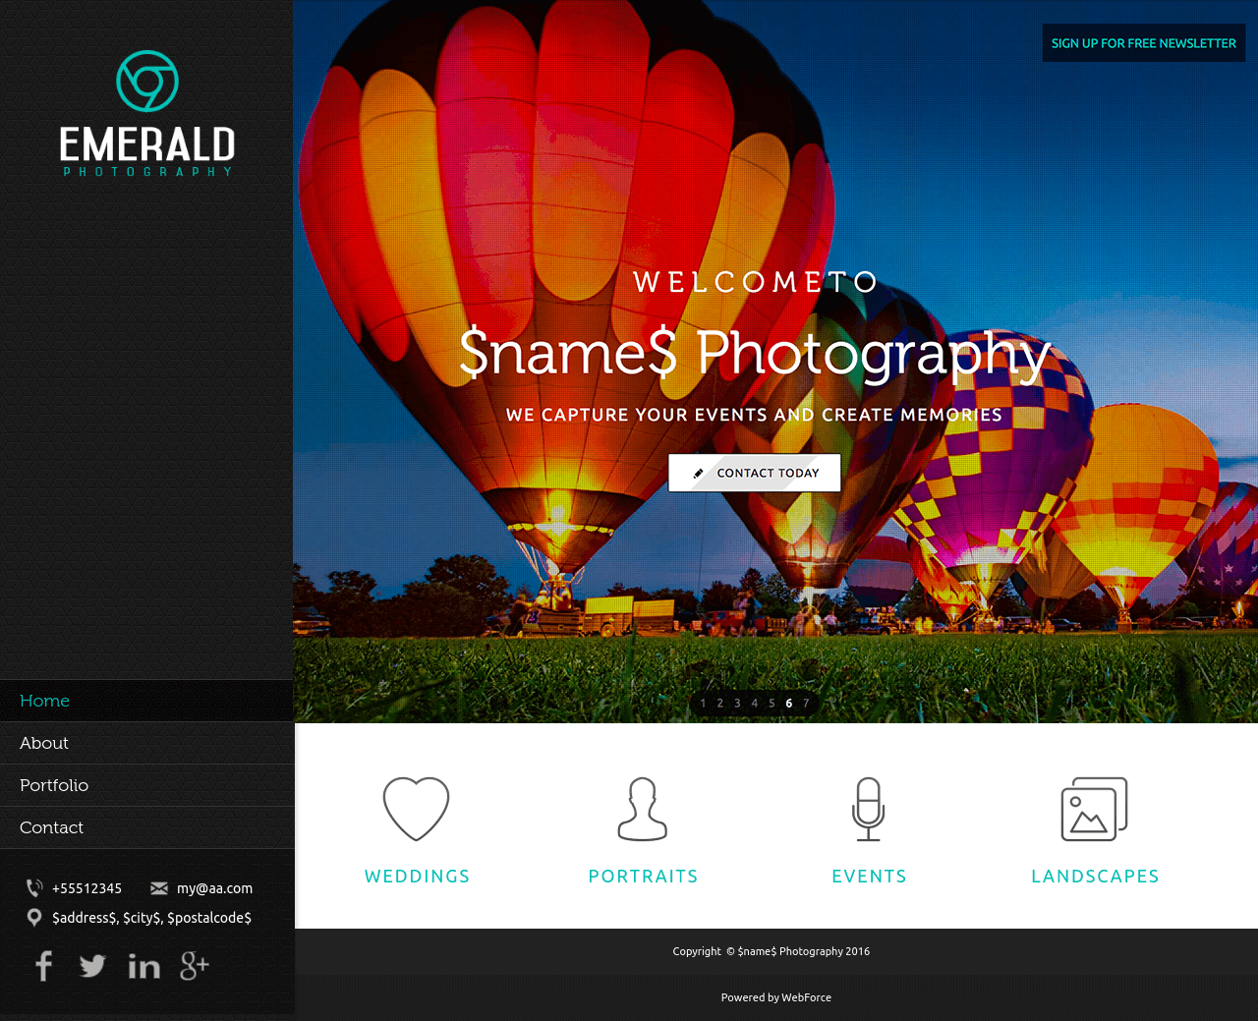Open the Twitter social icon
Screen dimensions: 1258x1021
point(92,966)
